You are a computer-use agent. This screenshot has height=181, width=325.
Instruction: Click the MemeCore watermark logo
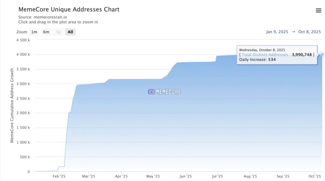[x=164, y=92]
